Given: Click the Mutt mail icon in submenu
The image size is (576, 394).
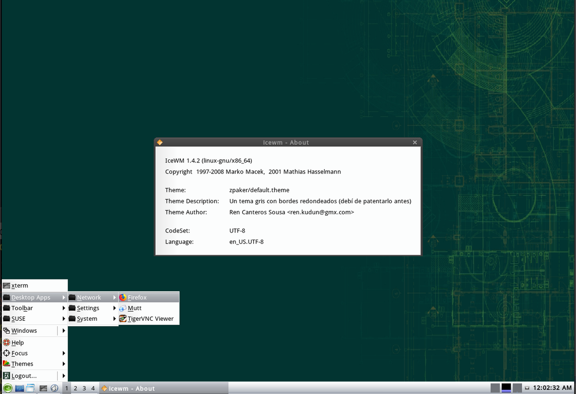Looking at the screenshot, I should (x=123, y=308).
